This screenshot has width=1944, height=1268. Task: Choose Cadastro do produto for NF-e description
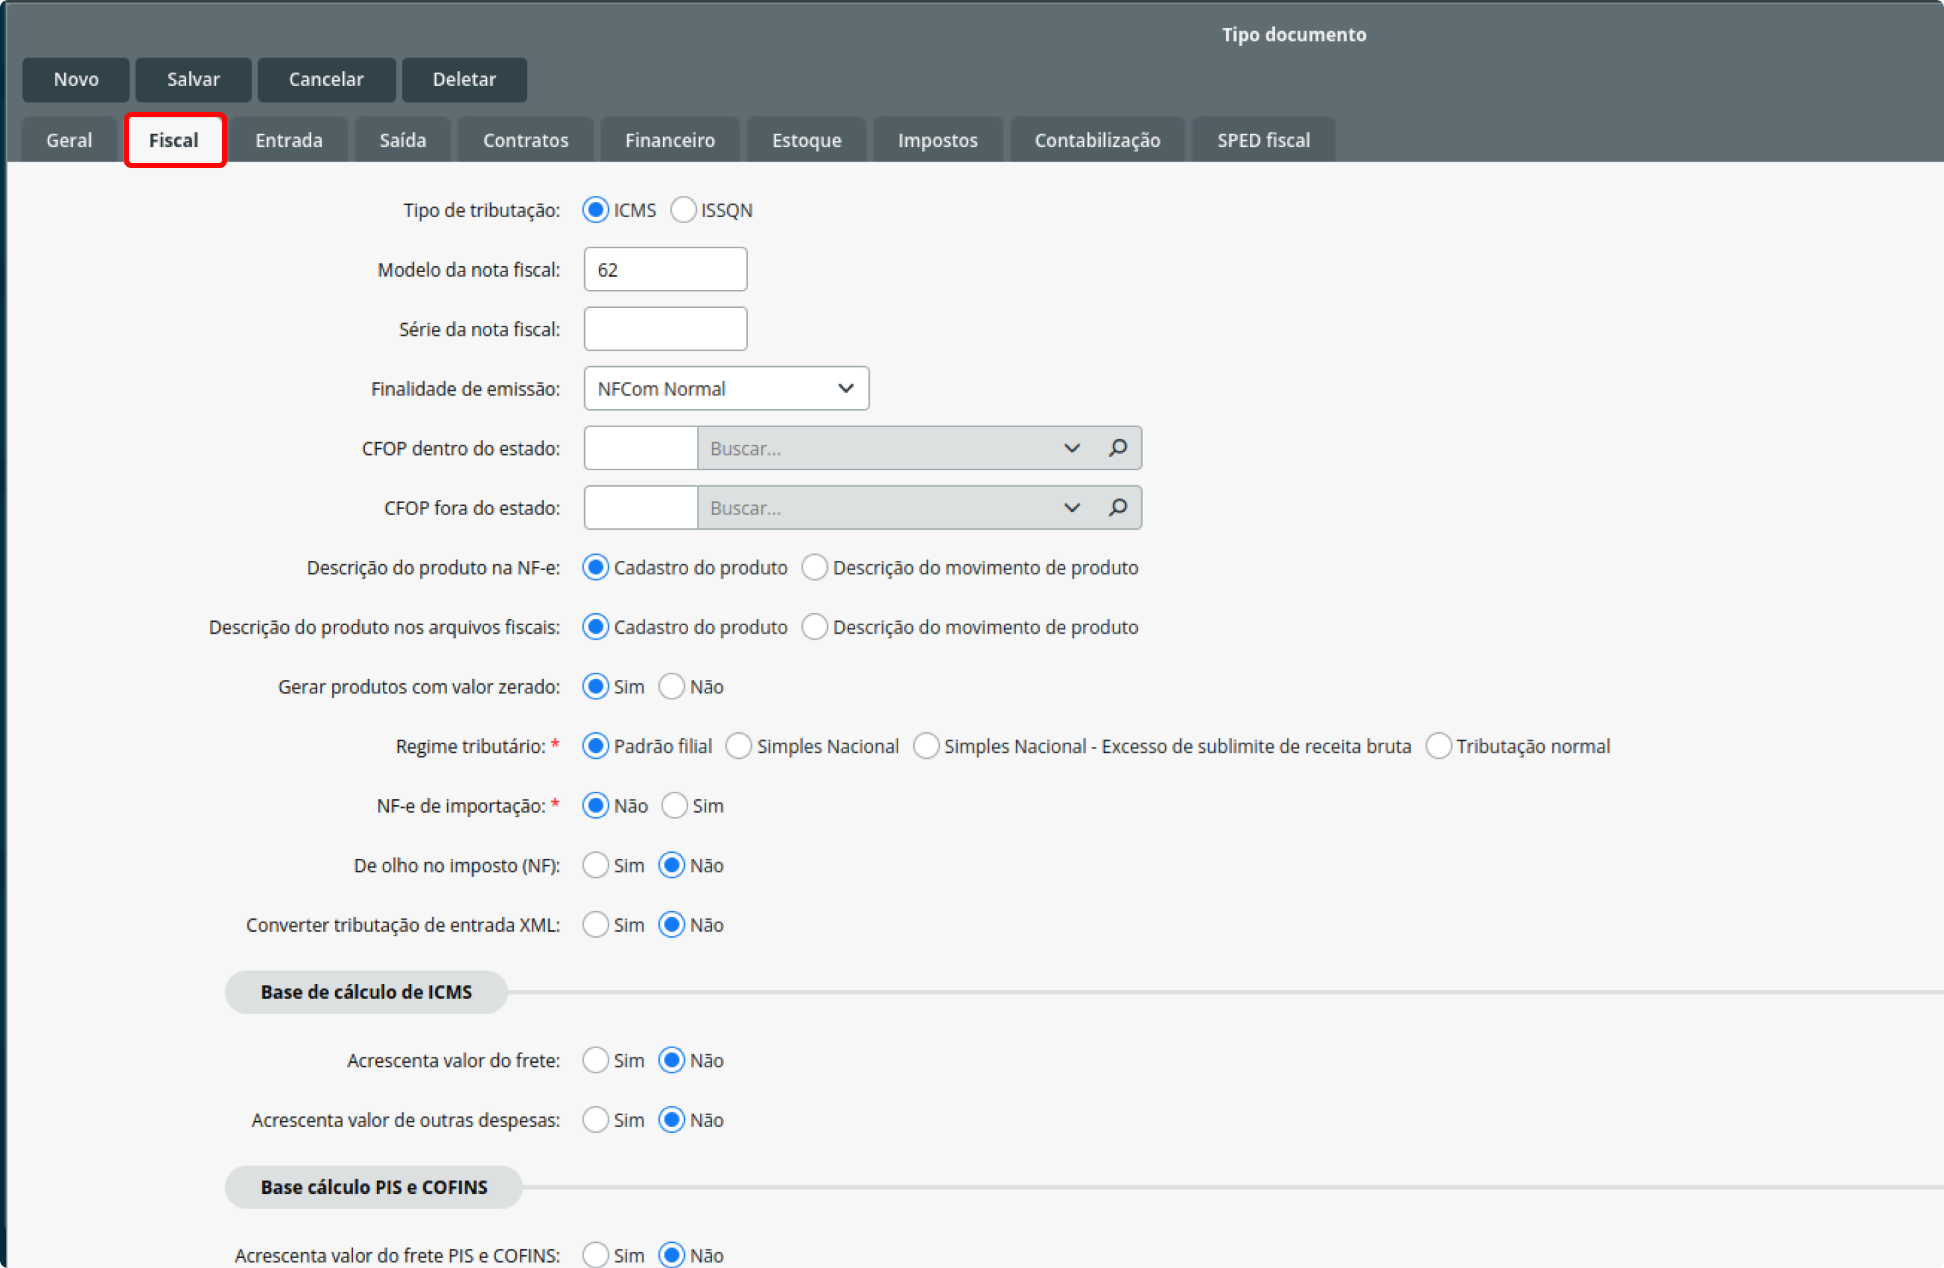(595, 567)
